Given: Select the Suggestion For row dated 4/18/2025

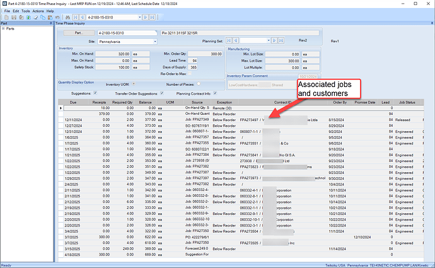Looking at the screenshot, I should point(241,254).
